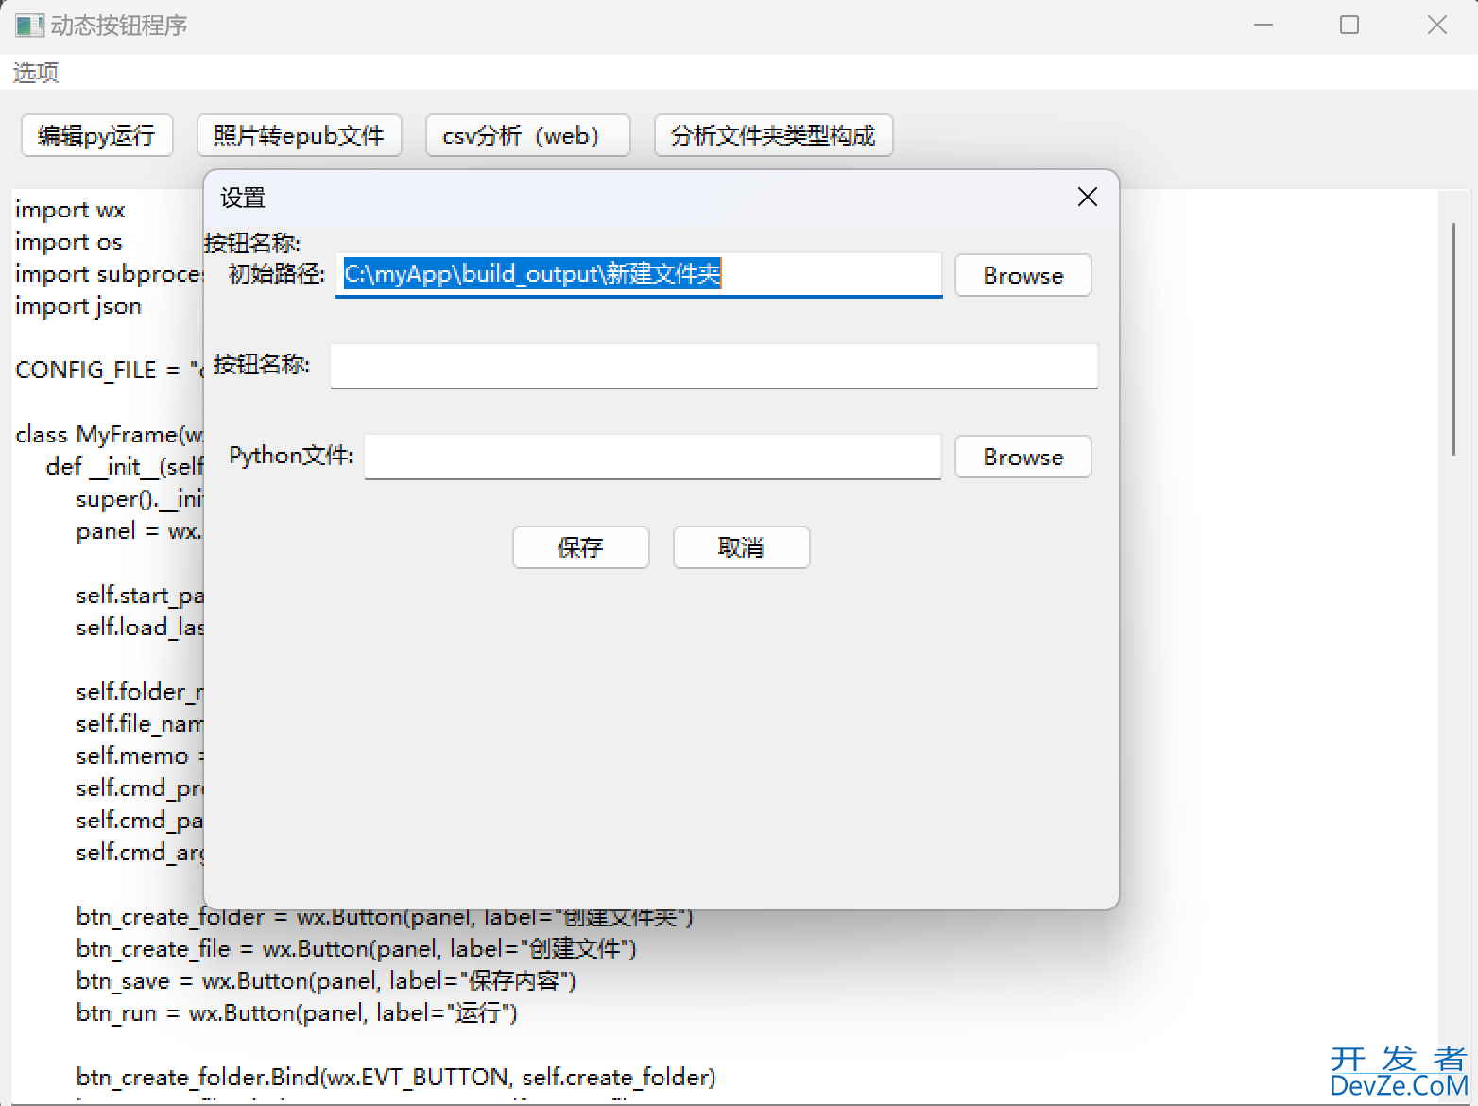
Task: Close the main 动态按钮程序 window
Action: [1436, 26]
